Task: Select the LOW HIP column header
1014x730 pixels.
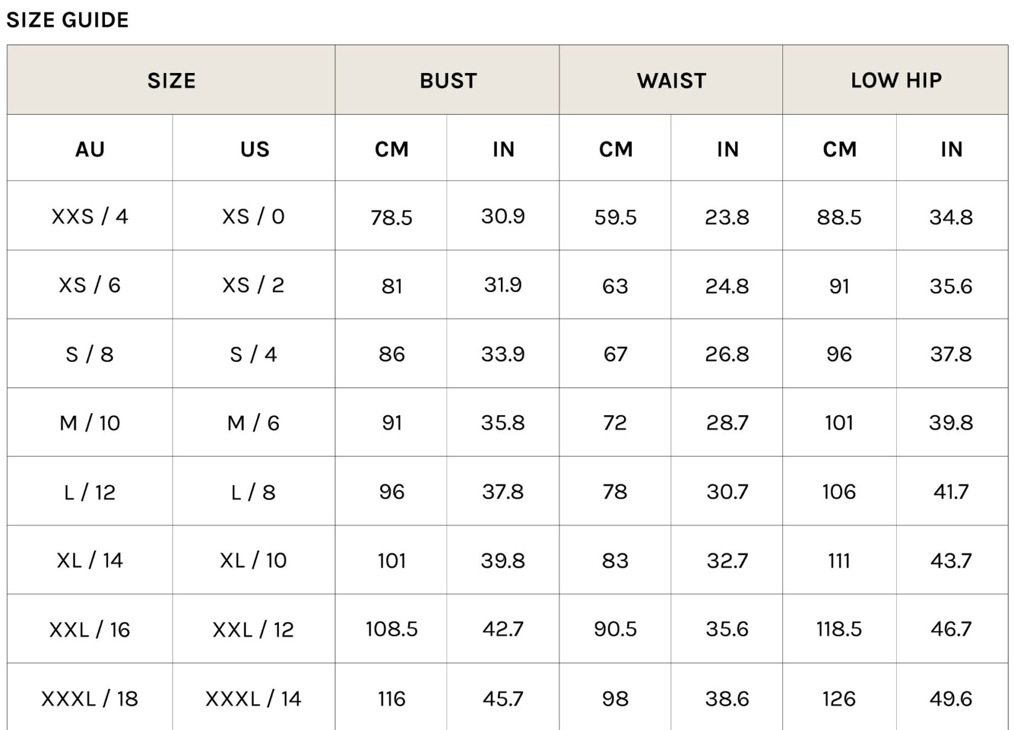Action: 896,80
